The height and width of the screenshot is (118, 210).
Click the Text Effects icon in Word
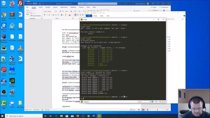(x=62, y=15)
